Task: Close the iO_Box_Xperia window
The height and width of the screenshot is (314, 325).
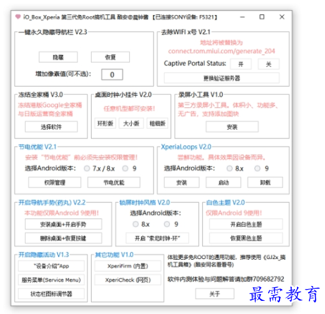Action: tap(282, 17)
